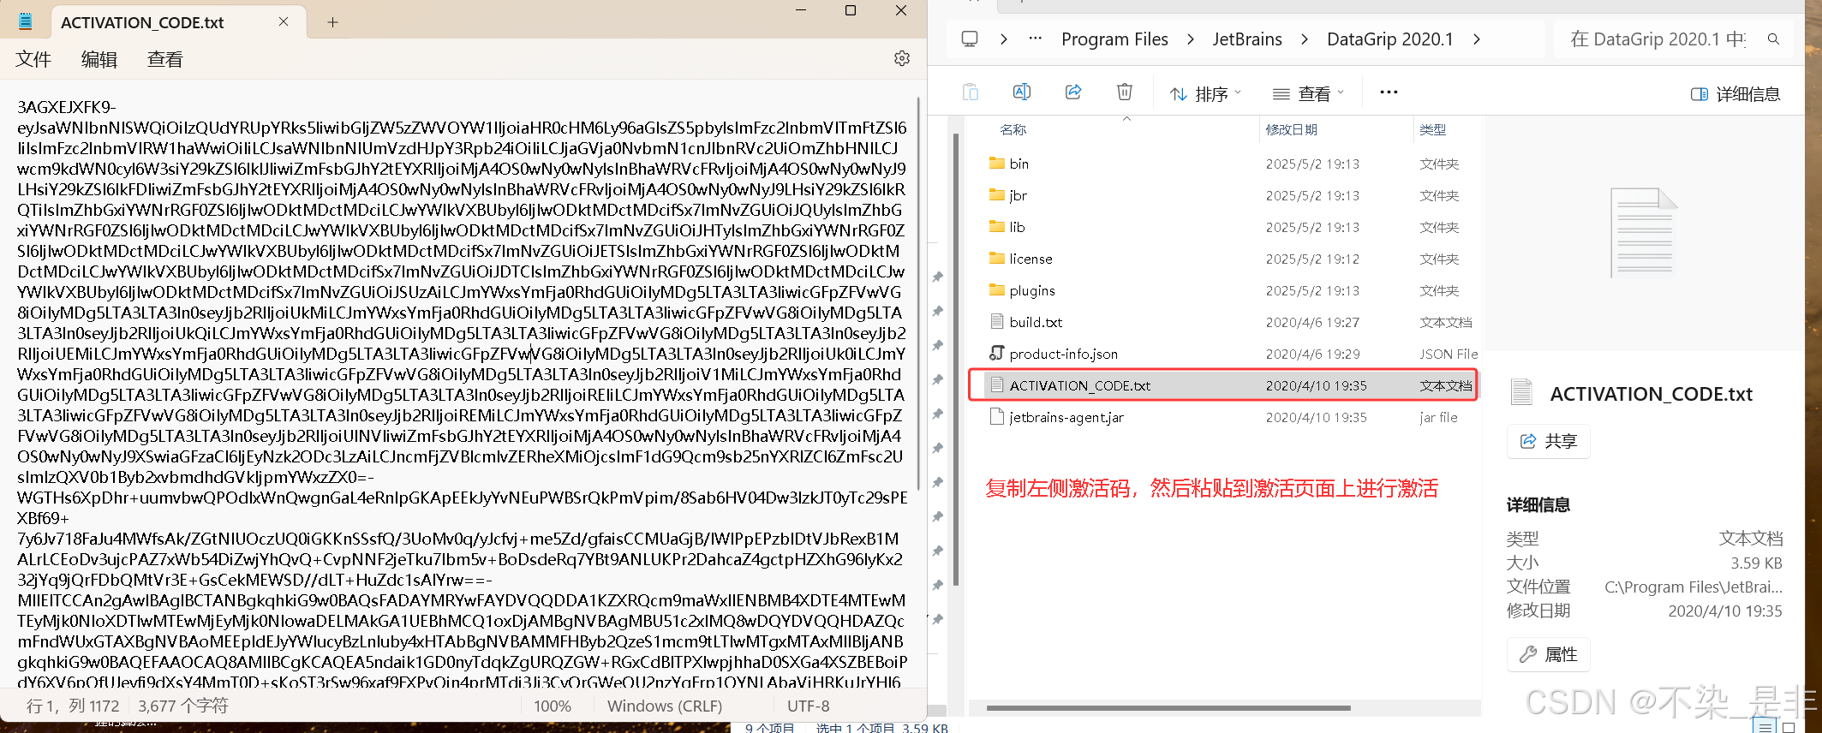Navigate to Program Files breadcrumb

pyautogui.click(x=1114, y=39)
